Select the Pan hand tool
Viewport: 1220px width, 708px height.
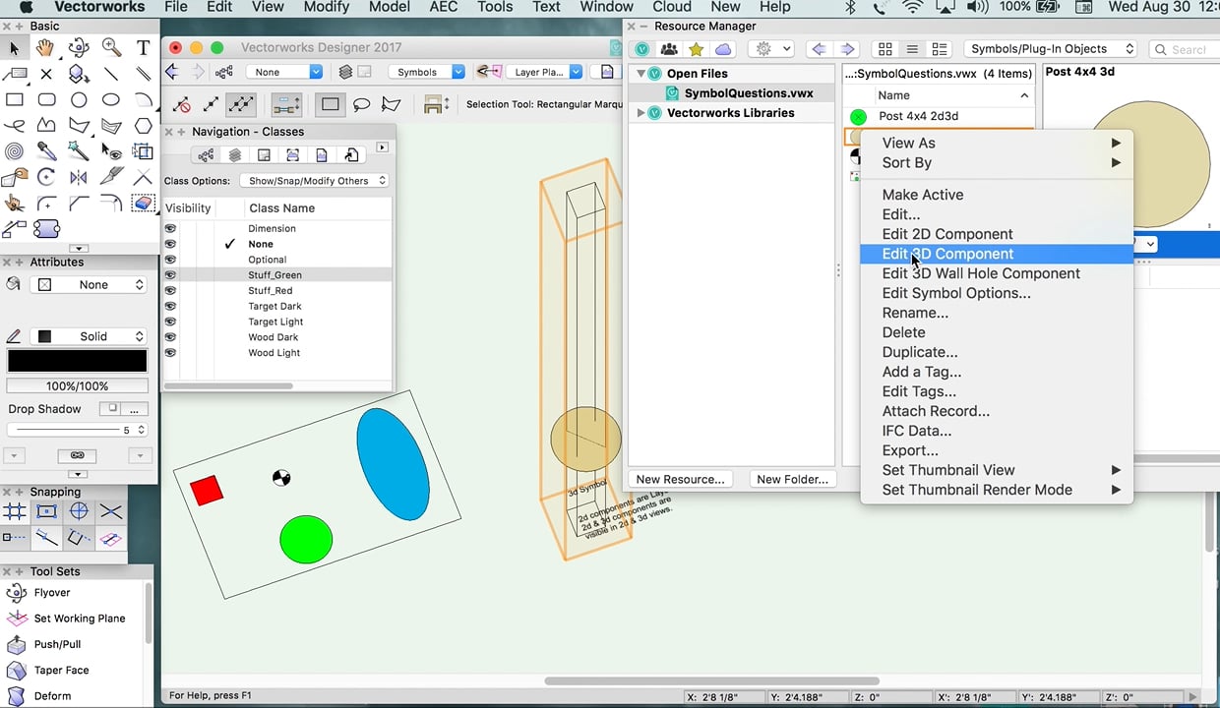coord(46,47)
